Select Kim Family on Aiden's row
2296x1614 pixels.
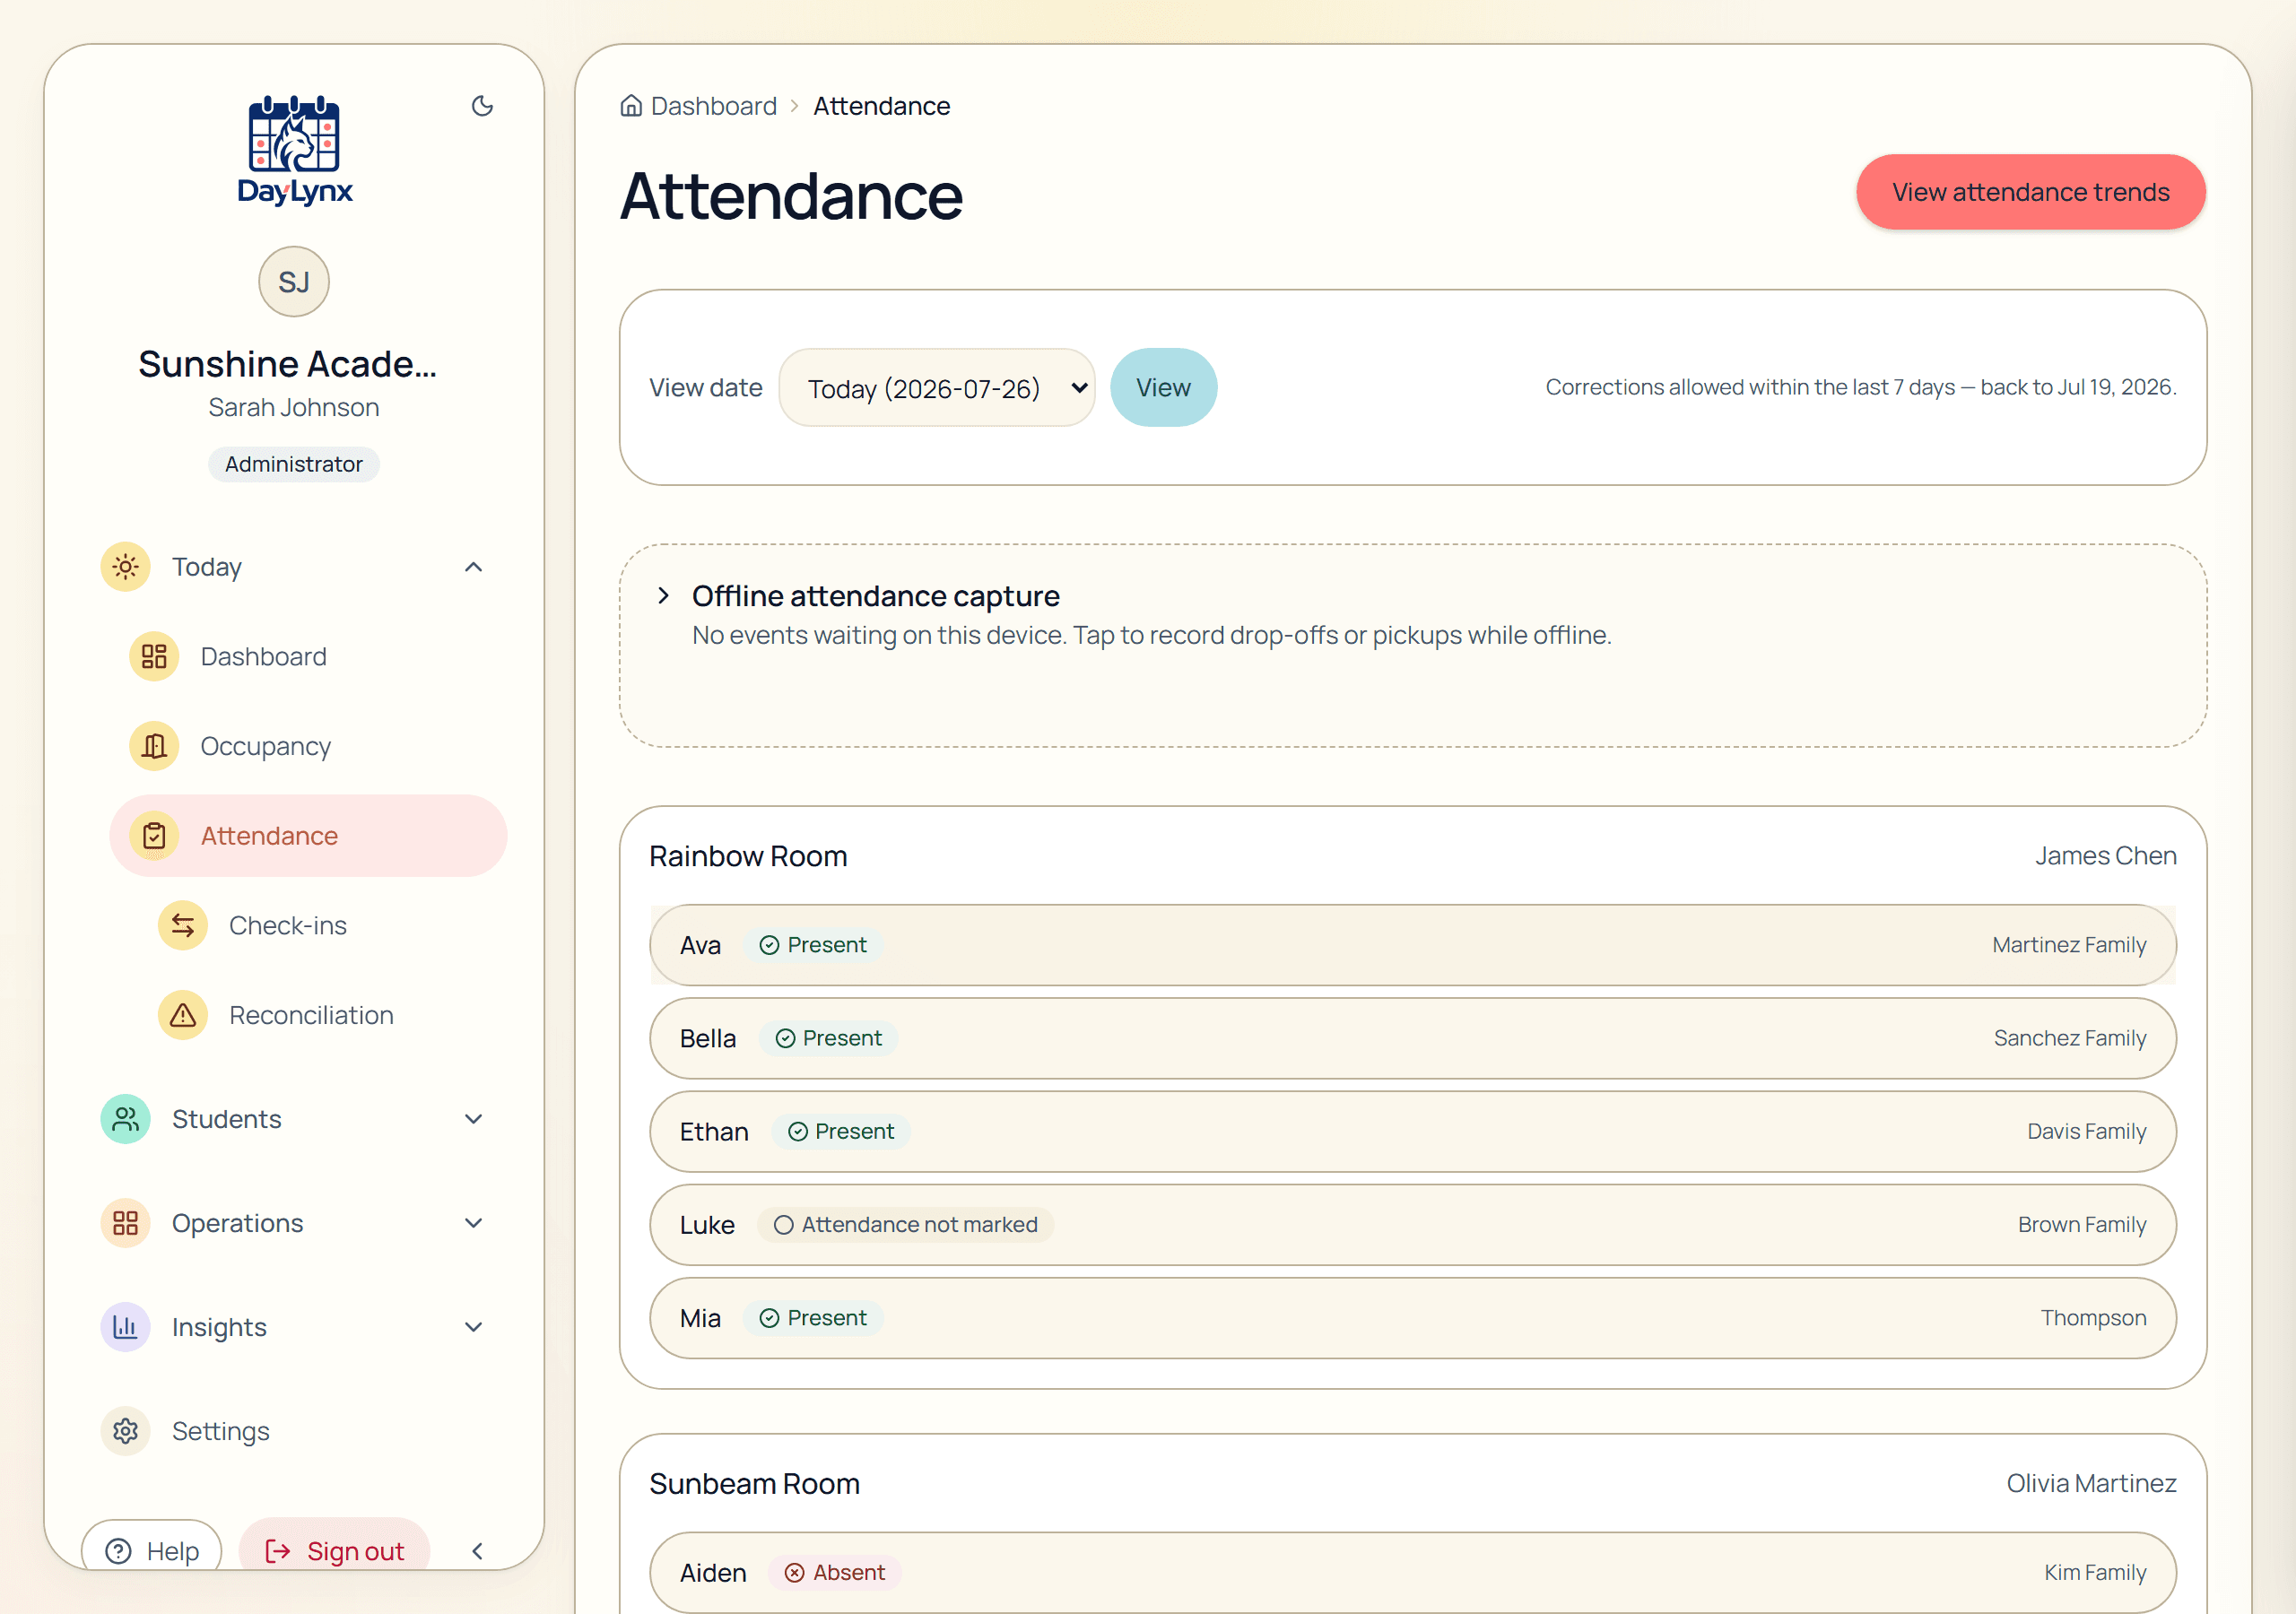pyautogui.click(x=2095, y=1573)
